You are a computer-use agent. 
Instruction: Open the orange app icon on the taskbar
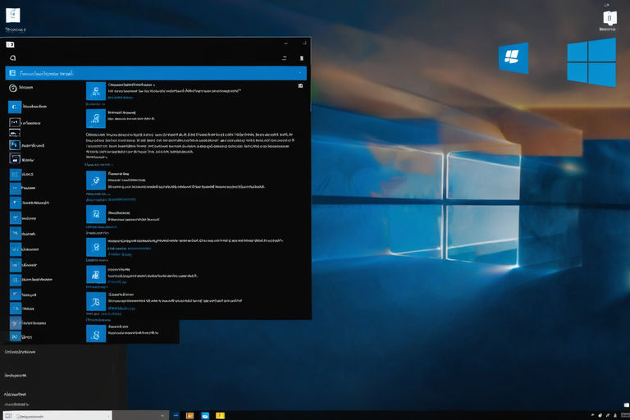tap(189, 416)
